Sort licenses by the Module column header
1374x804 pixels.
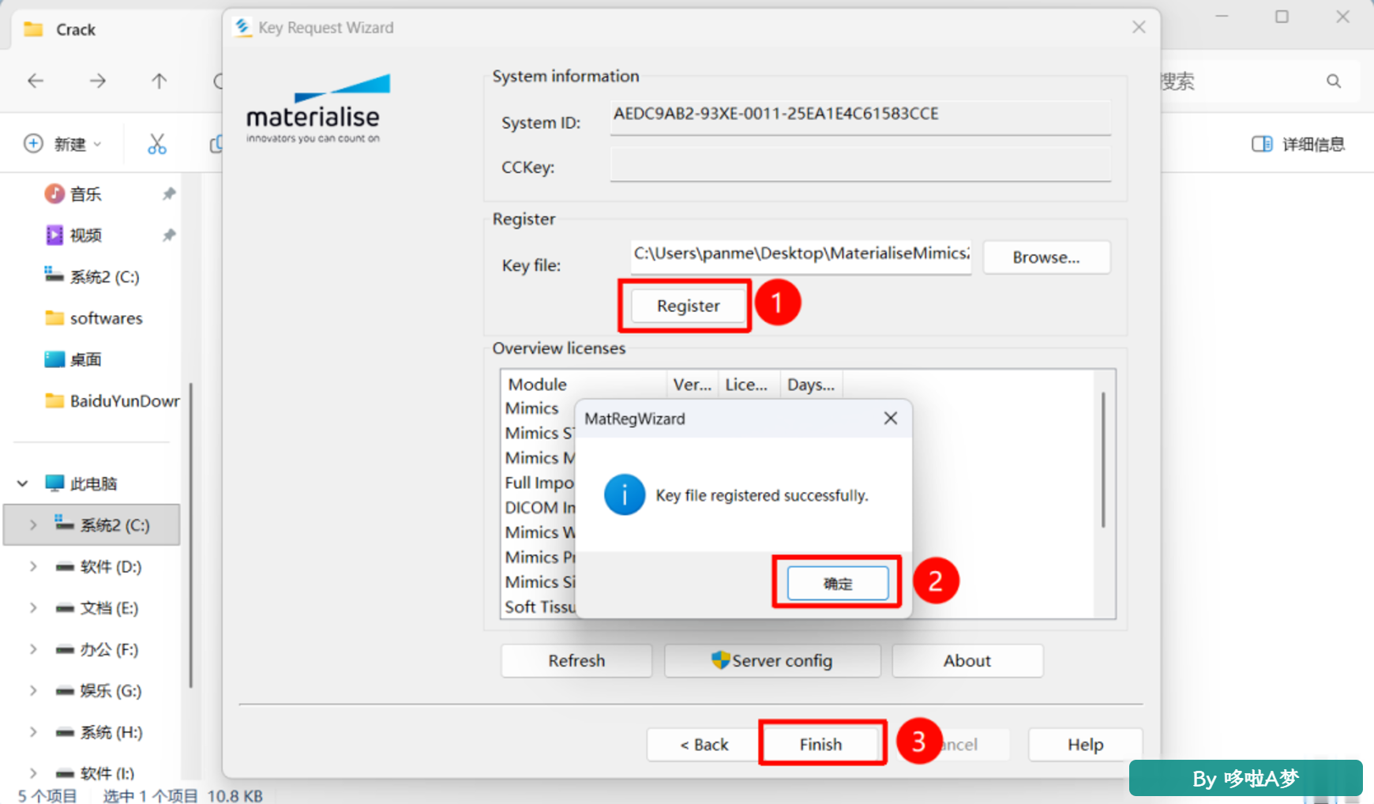[x=584, y=385]
